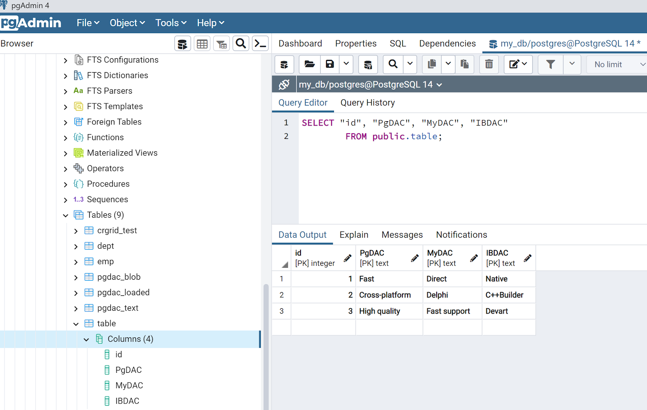Viewport: 647px width, 410px height.
Task: Click the Copy rows icon
Action: tap(432, 65)
